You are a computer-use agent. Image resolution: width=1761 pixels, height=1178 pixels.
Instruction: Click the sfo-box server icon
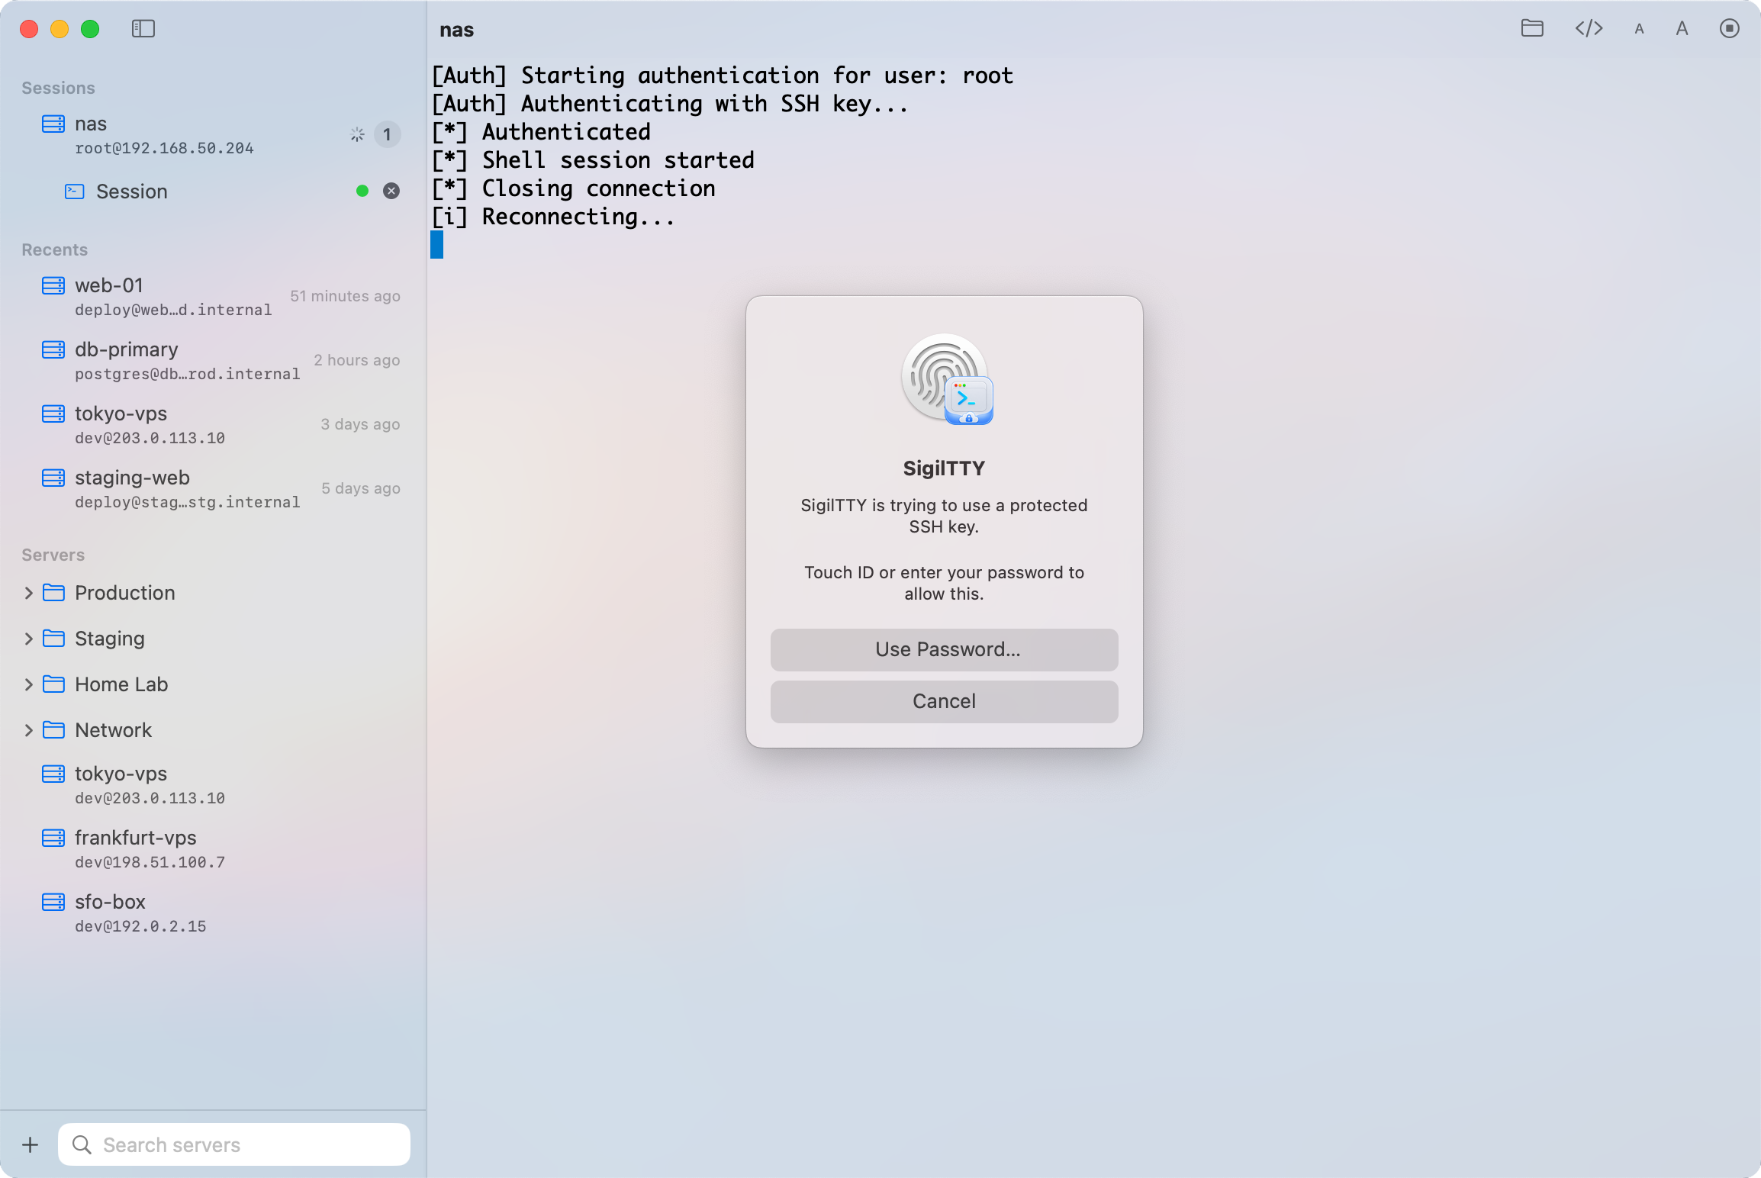(x=53, y=903)
